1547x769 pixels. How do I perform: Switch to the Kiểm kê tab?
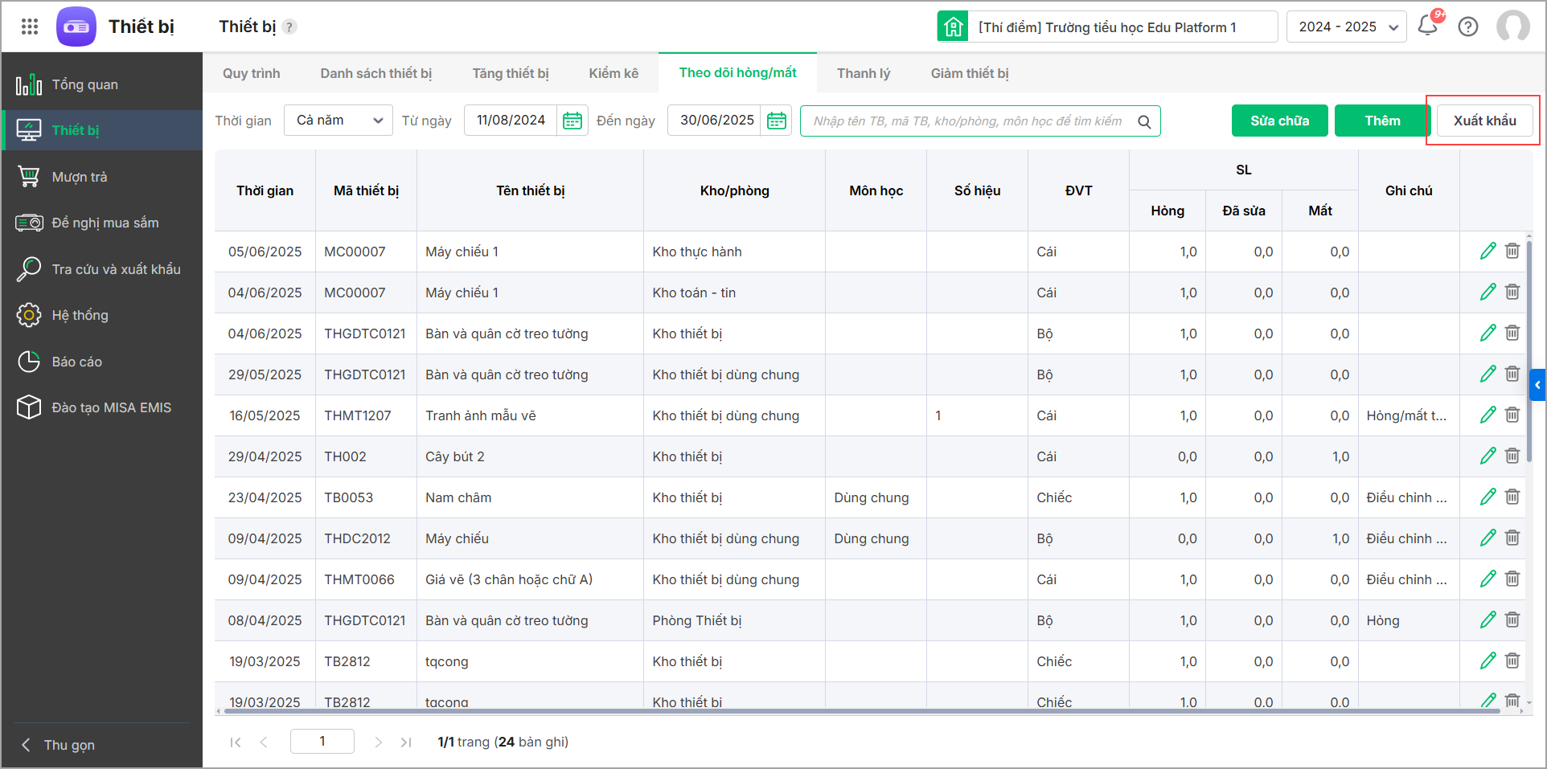coord(613,73)
